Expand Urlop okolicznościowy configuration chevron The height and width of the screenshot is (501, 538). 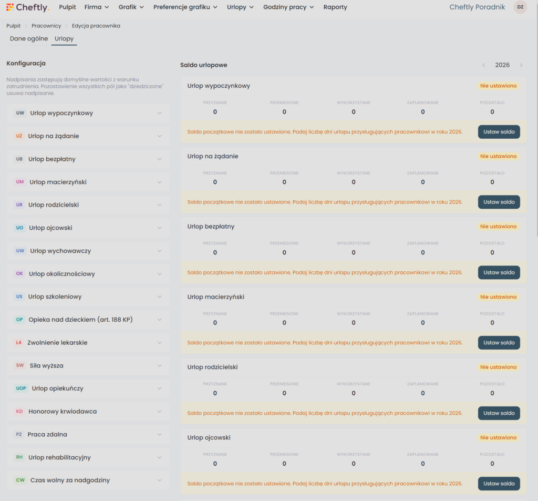(x=160, y=274)
